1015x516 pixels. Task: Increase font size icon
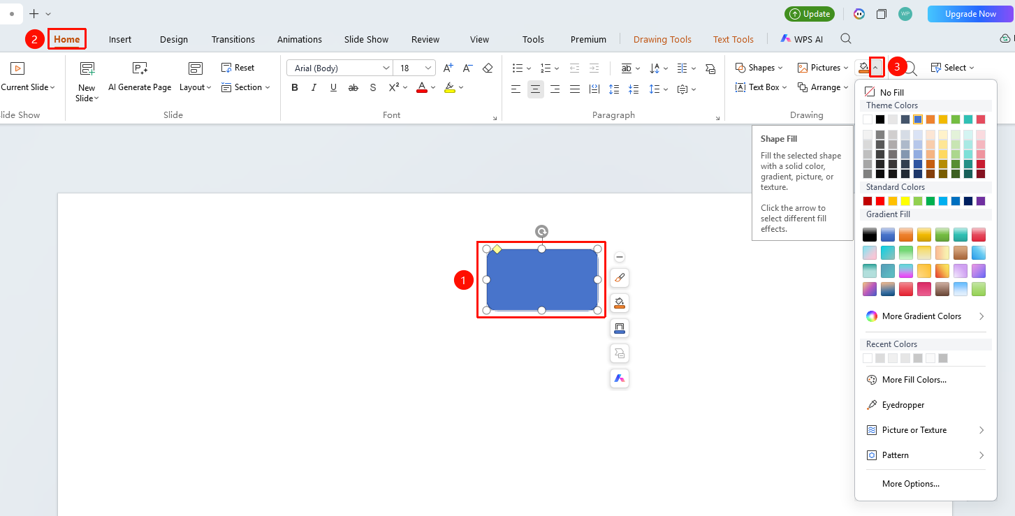point(448,68)
